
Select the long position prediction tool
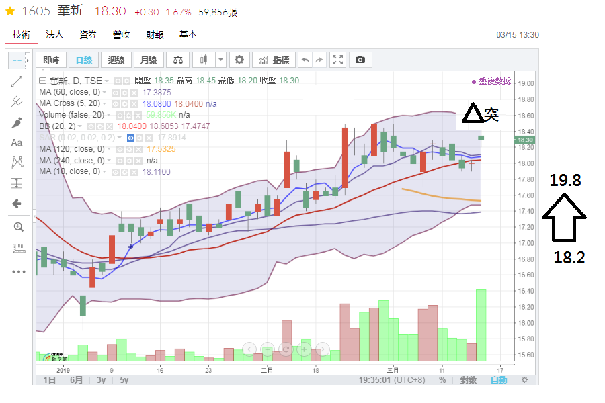17,183
